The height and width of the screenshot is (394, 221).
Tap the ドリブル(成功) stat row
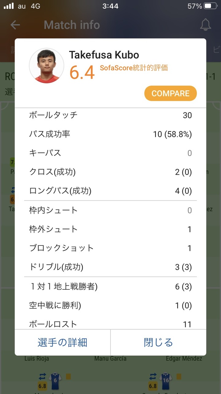pos(110,267)
